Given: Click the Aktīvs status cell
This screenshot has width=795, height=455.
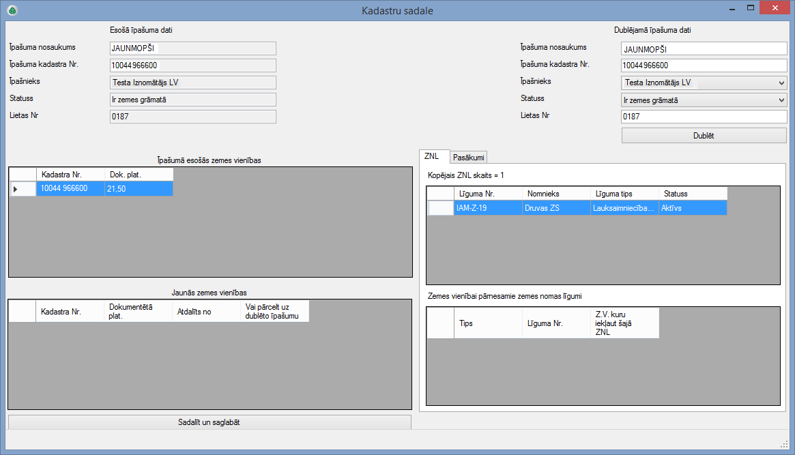Looking at the screenshot, I should coord(692,208).
